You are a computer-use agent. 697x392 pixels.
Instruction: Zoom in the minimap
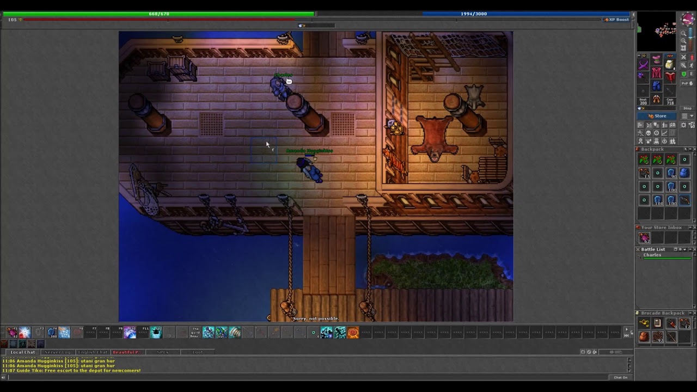(x=683, y=41)
